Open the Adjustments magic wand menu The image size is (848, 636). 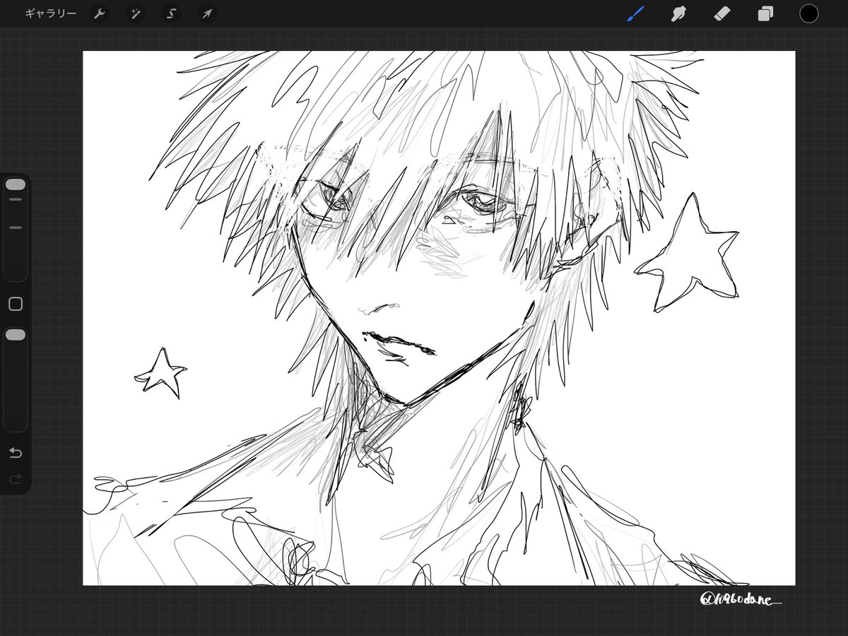pos(136,13)
